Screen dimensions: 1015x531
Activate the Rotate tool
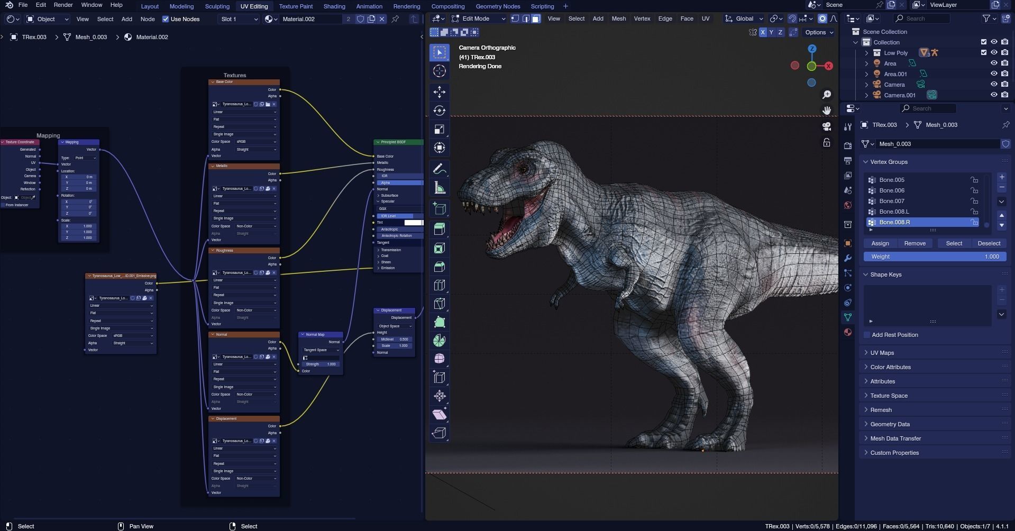pyautogui.click(x=439, y=111)
